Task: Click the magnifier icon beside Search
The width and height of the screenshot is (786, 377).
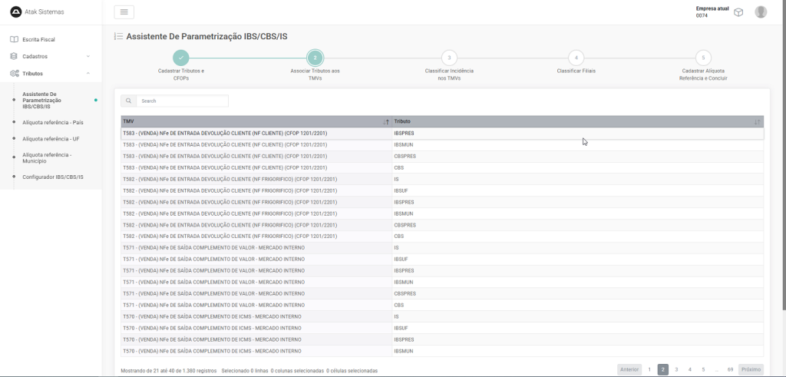Action: 129,101
